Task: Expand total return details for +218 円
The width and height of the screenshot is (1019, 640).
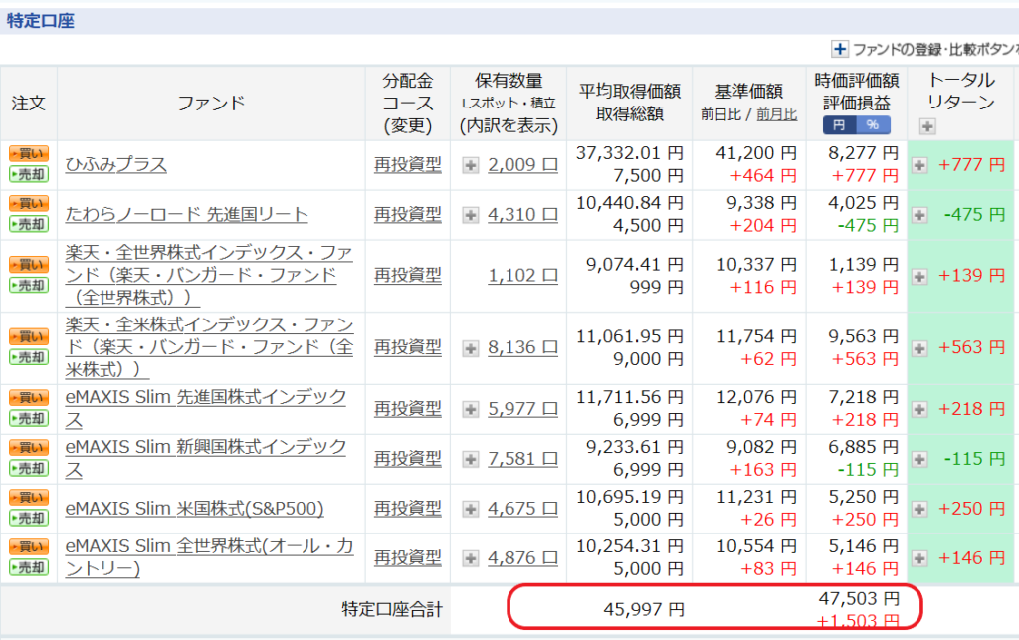Action: click(919, 409)
